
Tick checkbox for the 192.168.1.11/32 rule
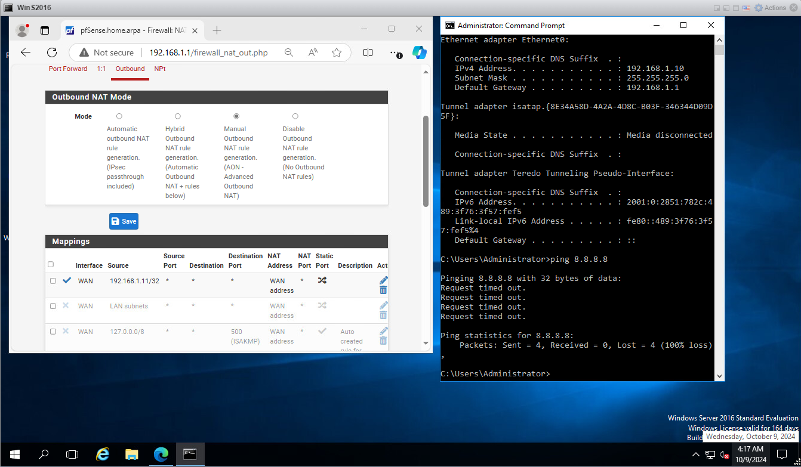[x=53, y=281]
